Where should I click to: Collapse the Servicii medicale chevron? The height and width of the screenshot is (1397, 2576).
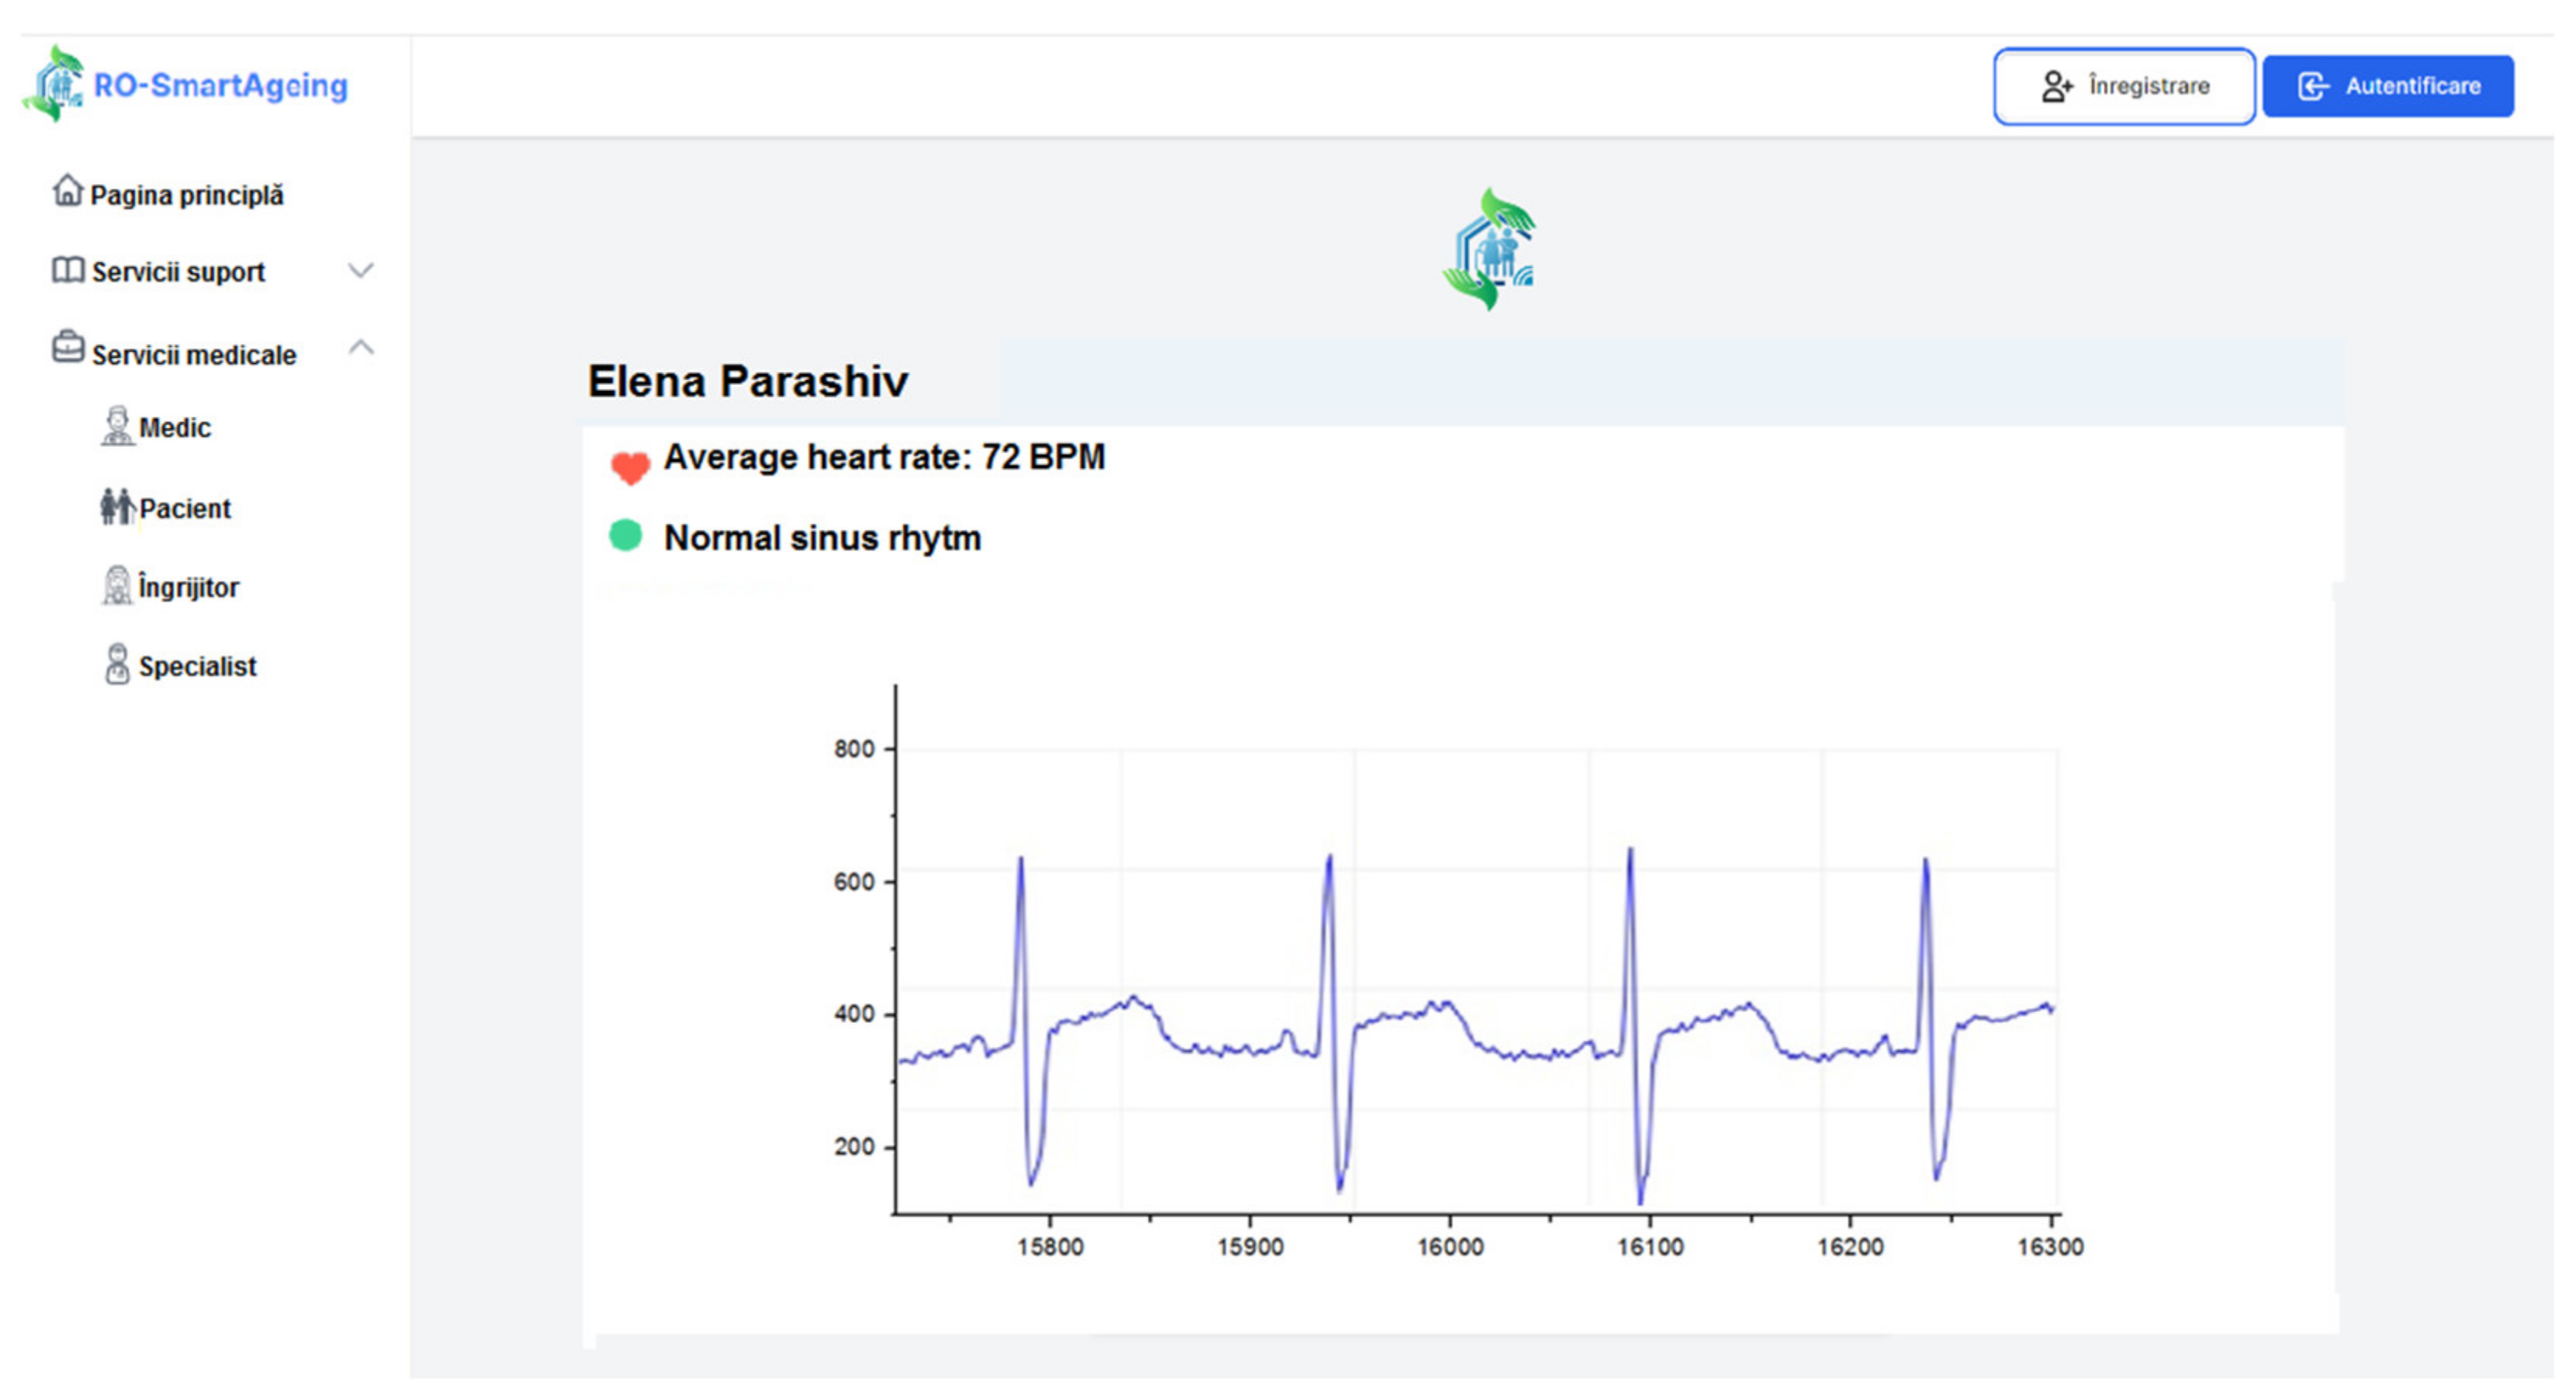361,348
